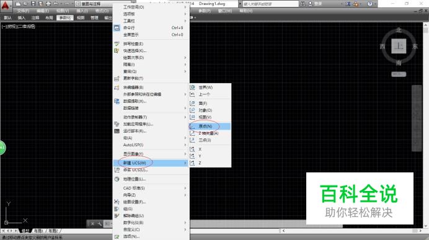This screenshot has width=429, height=240.
Task: Open the 文件(F) file menu
Action: pyautogui.click(x=23, y=11)
